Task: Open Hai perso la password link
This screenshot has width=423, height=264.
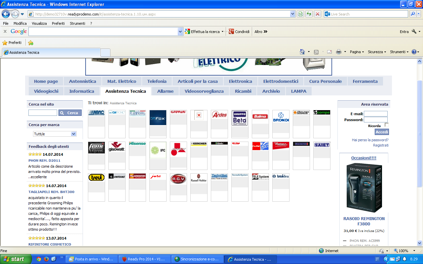Action: coord(370,140)
